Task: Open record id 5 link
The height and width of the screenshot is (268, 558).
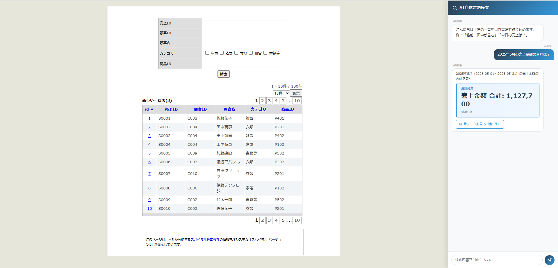Action: (x=149, y=153)
